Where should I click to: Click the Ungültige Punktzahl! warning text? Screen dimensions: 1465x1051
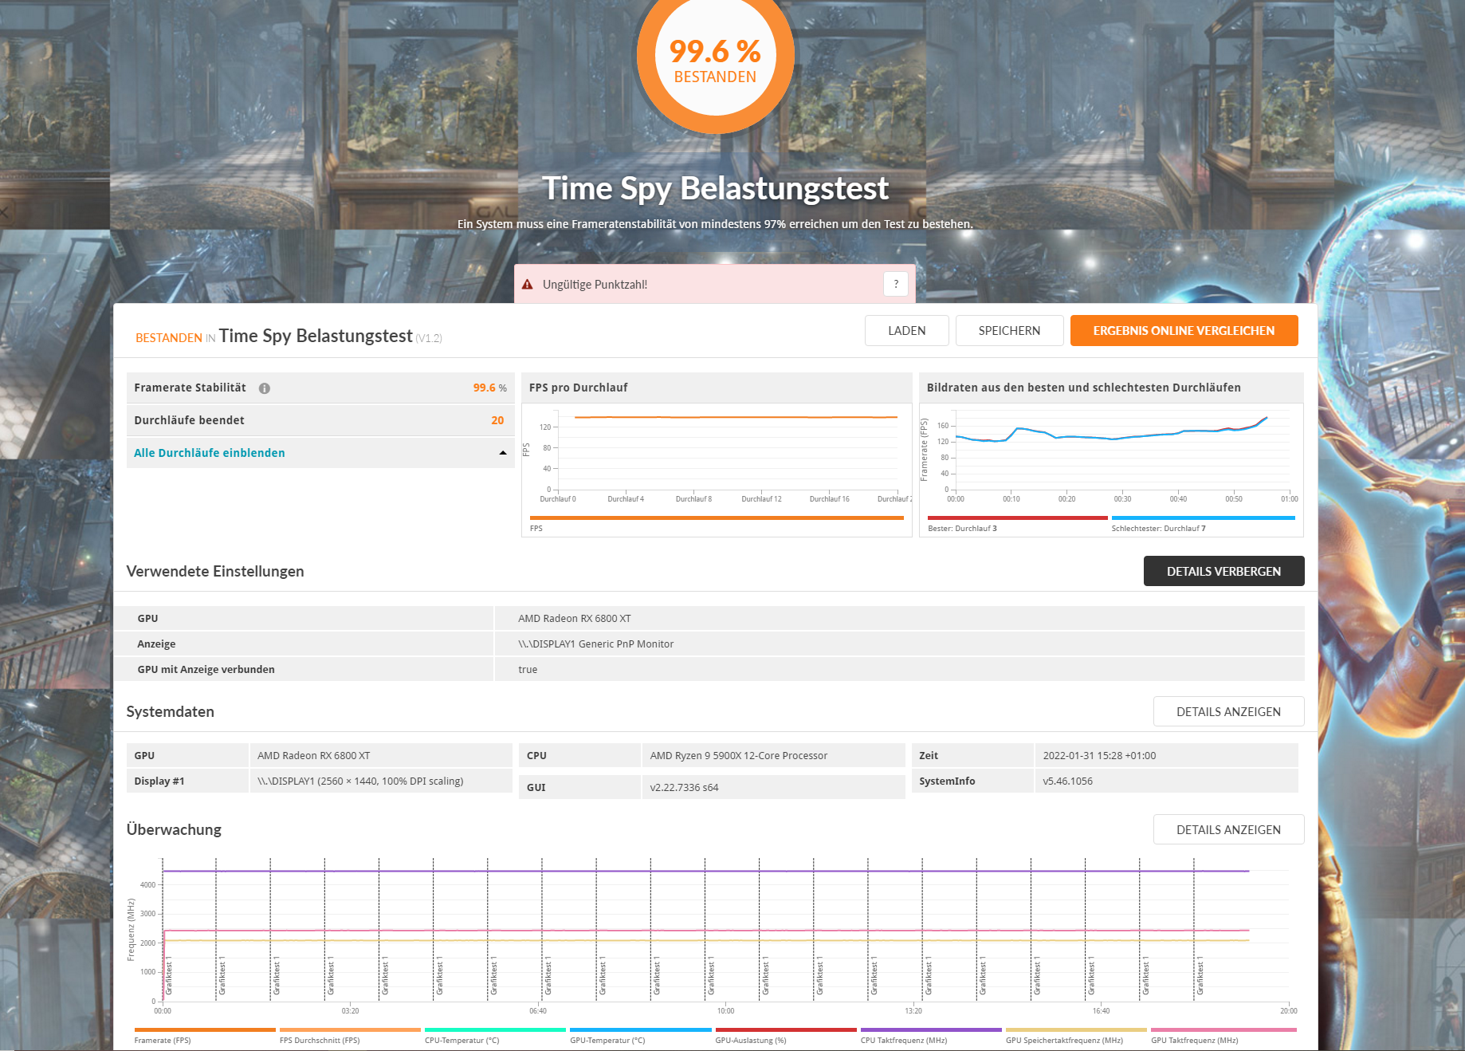(x=595, y=285)
